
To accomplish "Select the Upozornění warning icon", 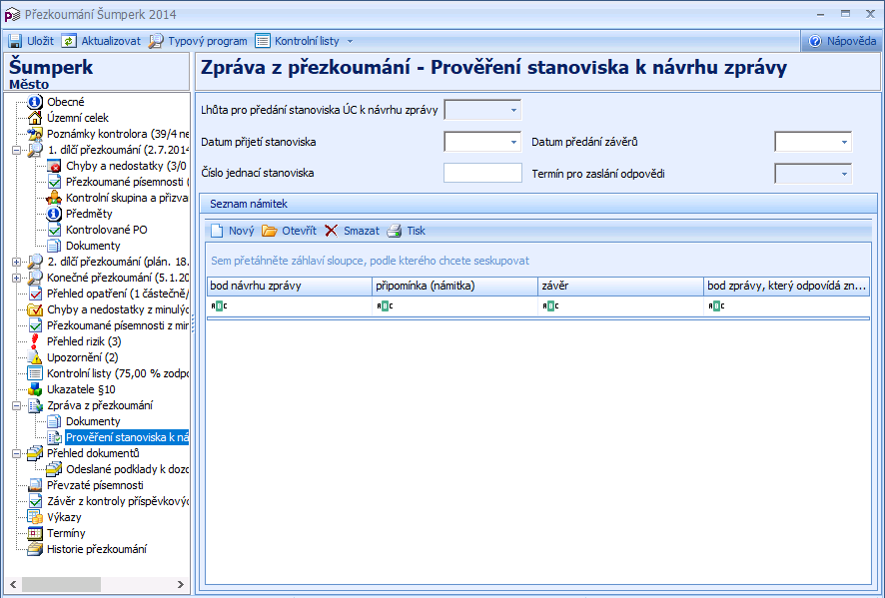I will pyautogui.click(x=35, y=357).
